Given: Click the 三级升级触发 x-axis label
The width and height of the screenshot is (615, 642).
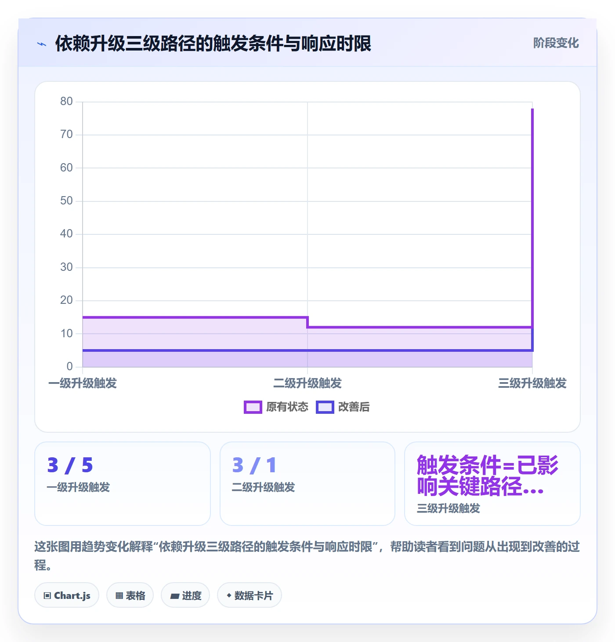Looking at the screenshot, I should tap(532, 383).
